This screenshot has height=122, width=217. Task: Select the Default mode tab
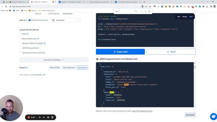pyautogui.click(x=38, y=14)
